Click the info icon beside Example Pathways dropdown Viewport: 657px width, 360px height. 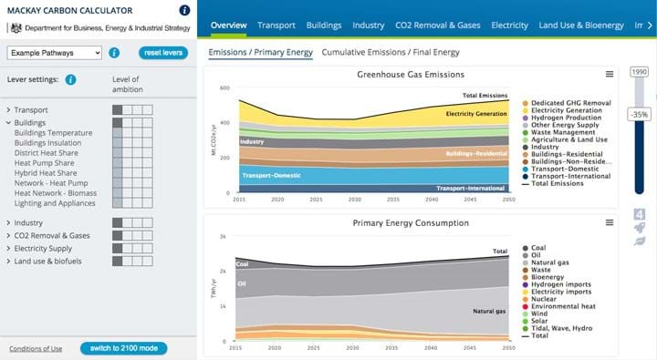point(114,53)
